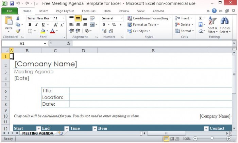The height and width of the screenshot is (143, 238).
Task: Decrease indent in the cell
Action: [71, 31]
